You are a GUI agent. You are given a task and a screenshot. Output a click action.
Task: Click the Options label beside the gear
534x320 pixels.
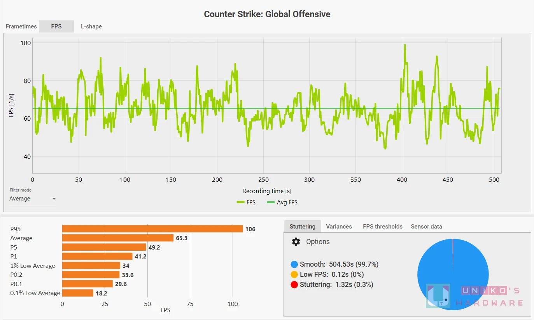[318, 242]
